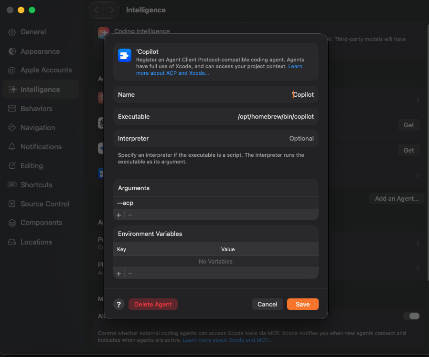Save the Copilot agent configuration
This screenshot has width=429, height=357.
[x=302, y=304]
